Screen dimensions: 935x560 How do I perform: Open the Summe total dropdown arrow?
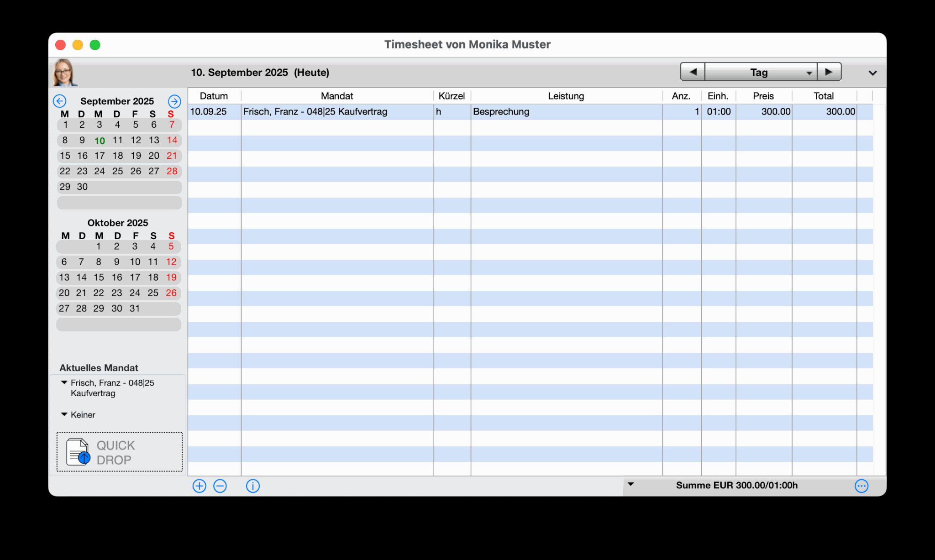coord(630,484)
